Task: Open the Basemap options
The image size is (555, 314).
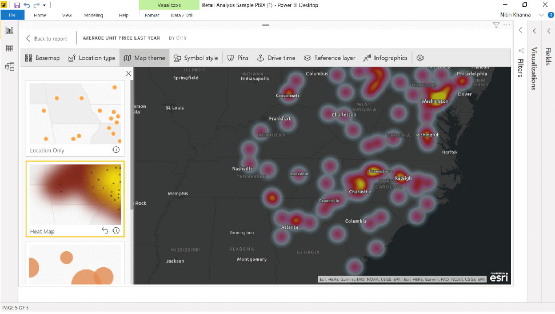Action: (43, 58)
